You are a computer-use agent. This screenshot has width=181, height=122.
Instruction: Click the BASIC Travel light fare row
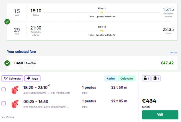(x=92, y=63)
